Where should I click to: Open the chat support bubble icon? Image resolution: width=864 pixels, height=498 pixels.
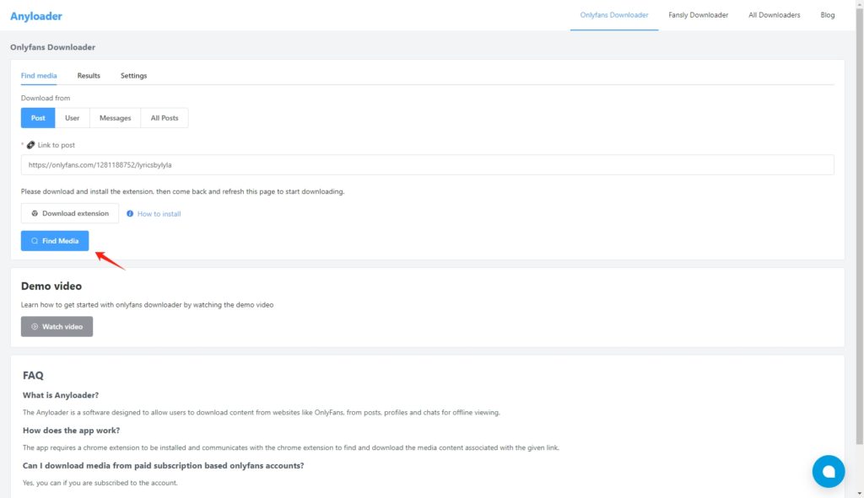pos(828,471)
